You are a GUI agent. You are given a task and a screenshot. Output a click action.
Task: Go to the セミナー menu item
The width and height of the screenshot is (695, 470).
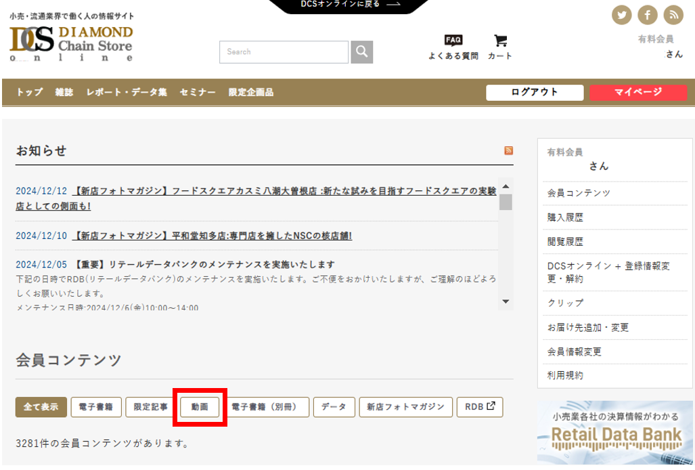198,93
